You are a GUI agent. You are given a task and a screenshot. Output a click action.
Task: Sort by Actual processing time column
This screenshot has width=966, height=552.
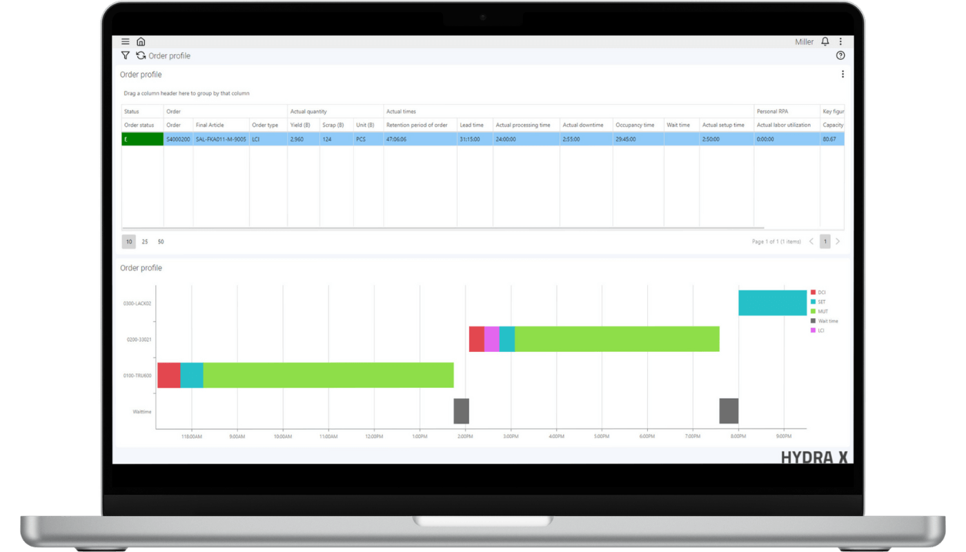[x=526, y=125]
